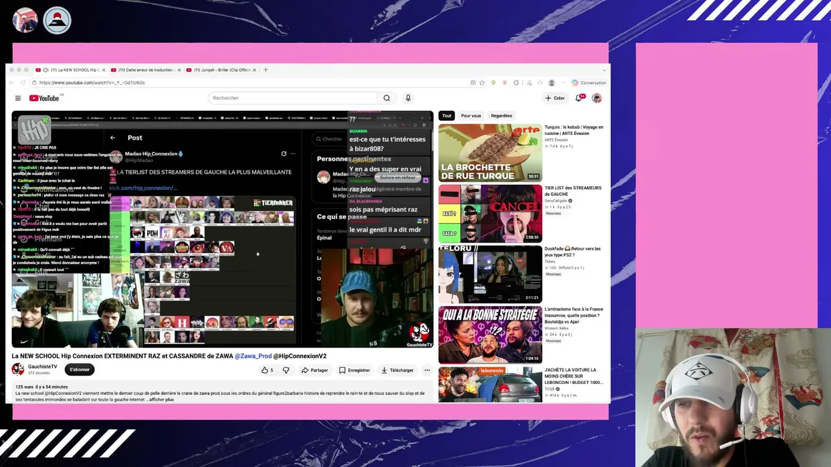This screenshot has width=831, height=467.
Task: Click the Télécharger download button
Action: [397, 370]
